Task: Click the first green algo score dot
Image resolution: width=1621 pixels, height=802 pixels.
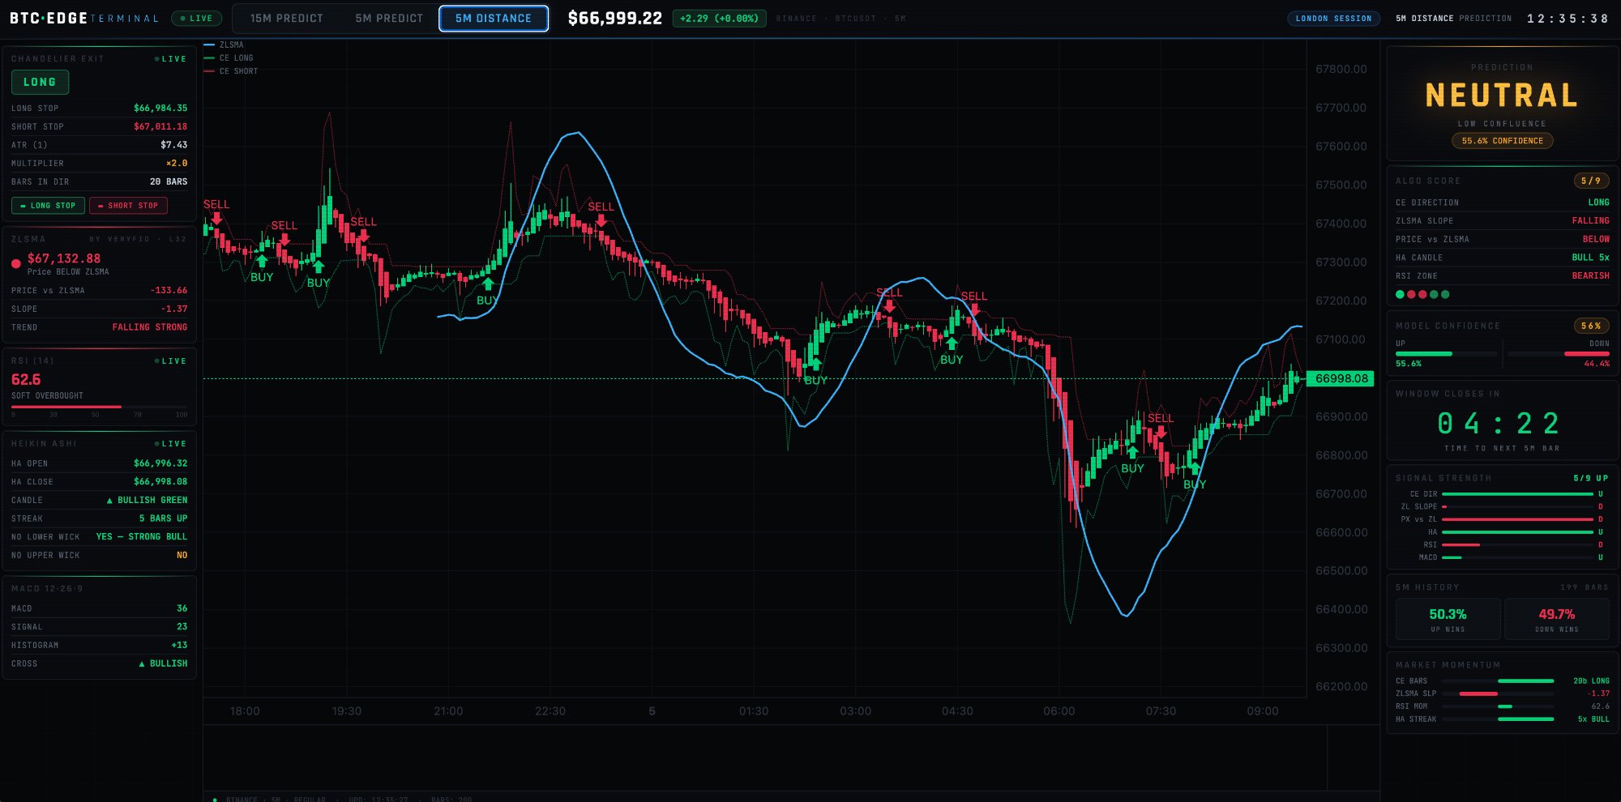Action: tap(1400, 294)
